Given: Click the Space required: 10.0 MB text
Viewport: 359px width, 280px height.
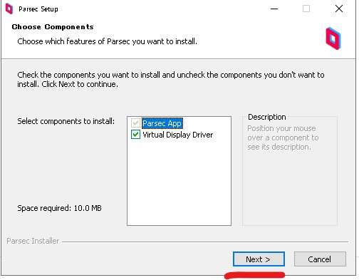Looking at the screenshot, I should (x=59, y=208).
